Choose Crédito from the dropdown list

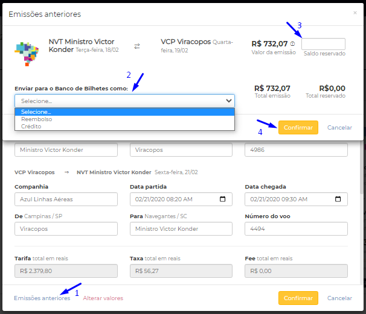(x=124, y=127)
